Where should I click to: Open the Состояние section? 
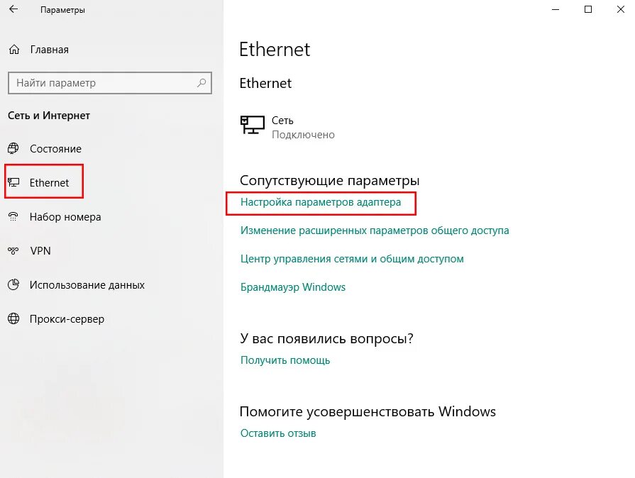[x=55, y=149]
